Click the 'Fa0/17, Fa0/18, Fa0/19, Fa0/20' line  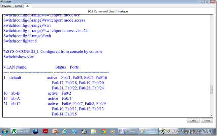[78, 83]
